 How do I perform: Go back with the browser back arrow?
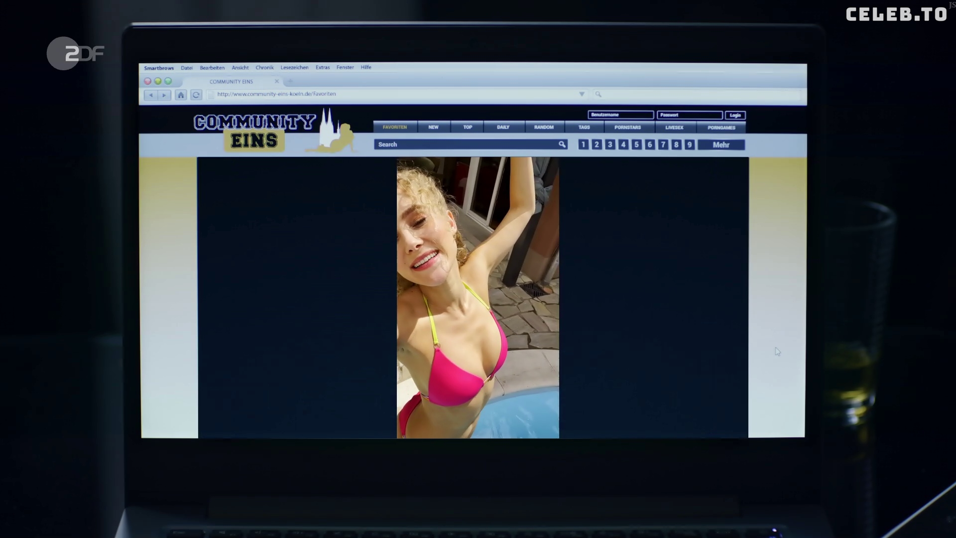(x=151, y=95)
